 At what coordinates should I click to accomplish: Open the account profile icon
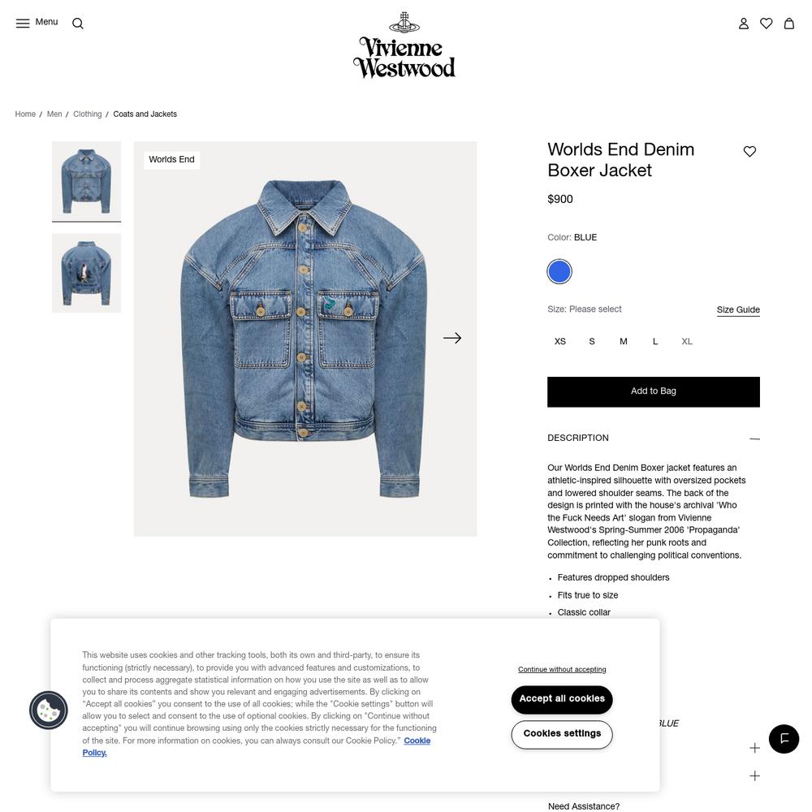click(x=743, y=24)
